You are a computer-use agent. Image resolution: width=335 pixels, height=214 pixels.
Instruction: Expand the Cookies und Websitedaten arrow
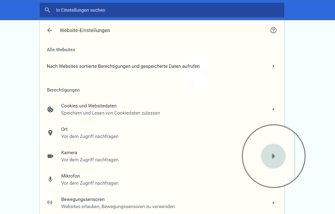(274, 109)
